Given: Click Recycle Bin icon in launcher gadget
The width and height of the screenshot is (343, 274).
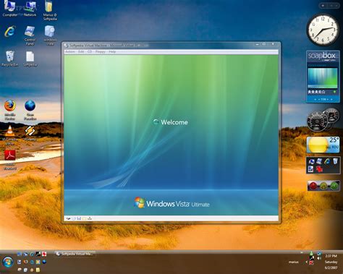Looking at the screenshot, I should [x=335, y=161].
